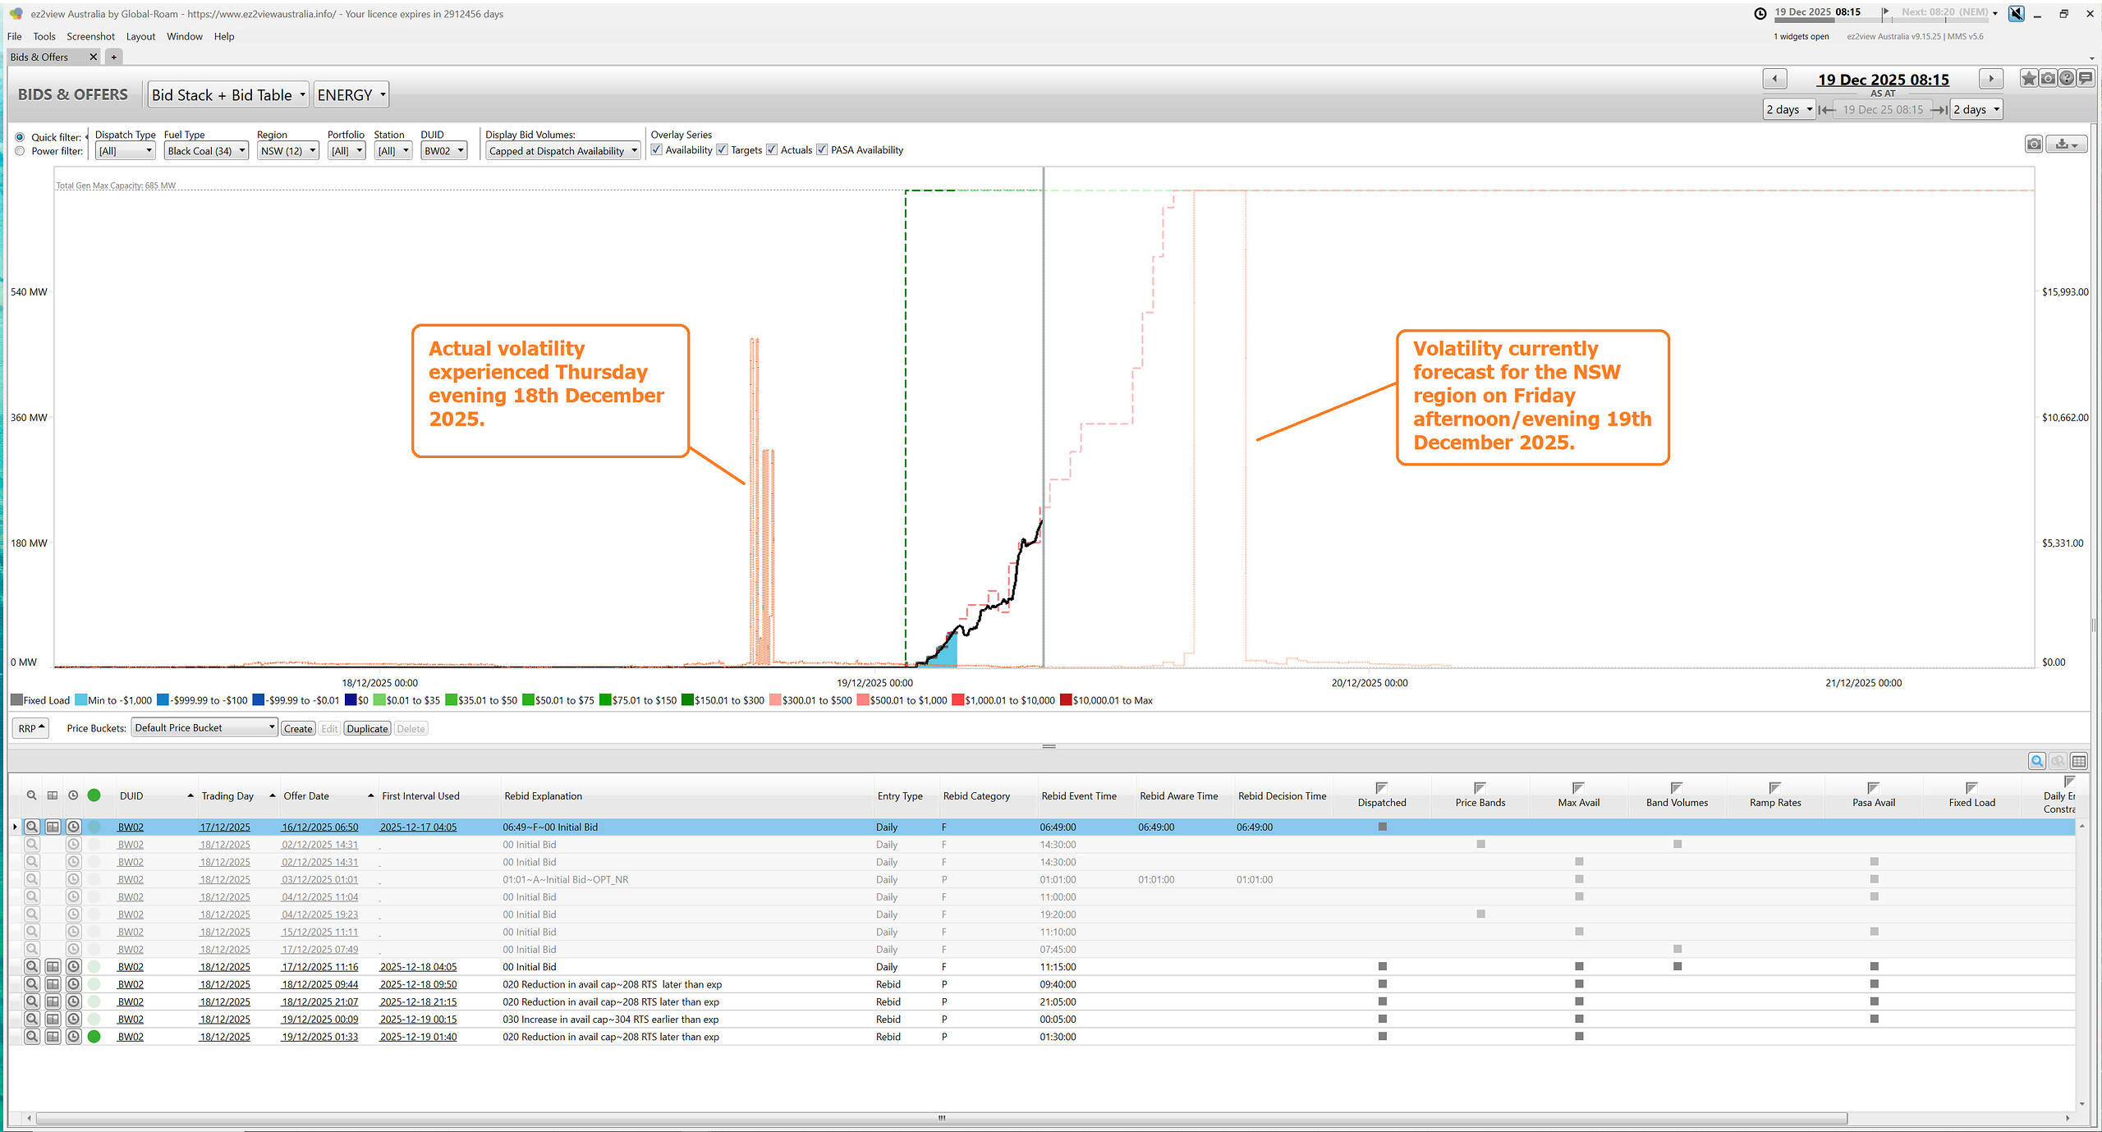
Task: Select the Power filter radio button
Action: coord(20,151)
